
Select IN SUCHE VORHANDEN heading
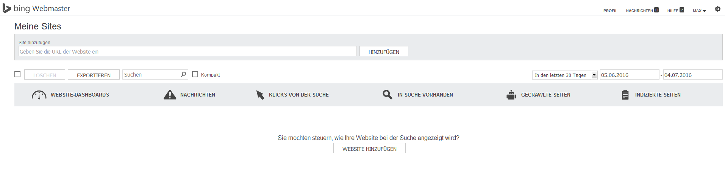click(425, 95)
